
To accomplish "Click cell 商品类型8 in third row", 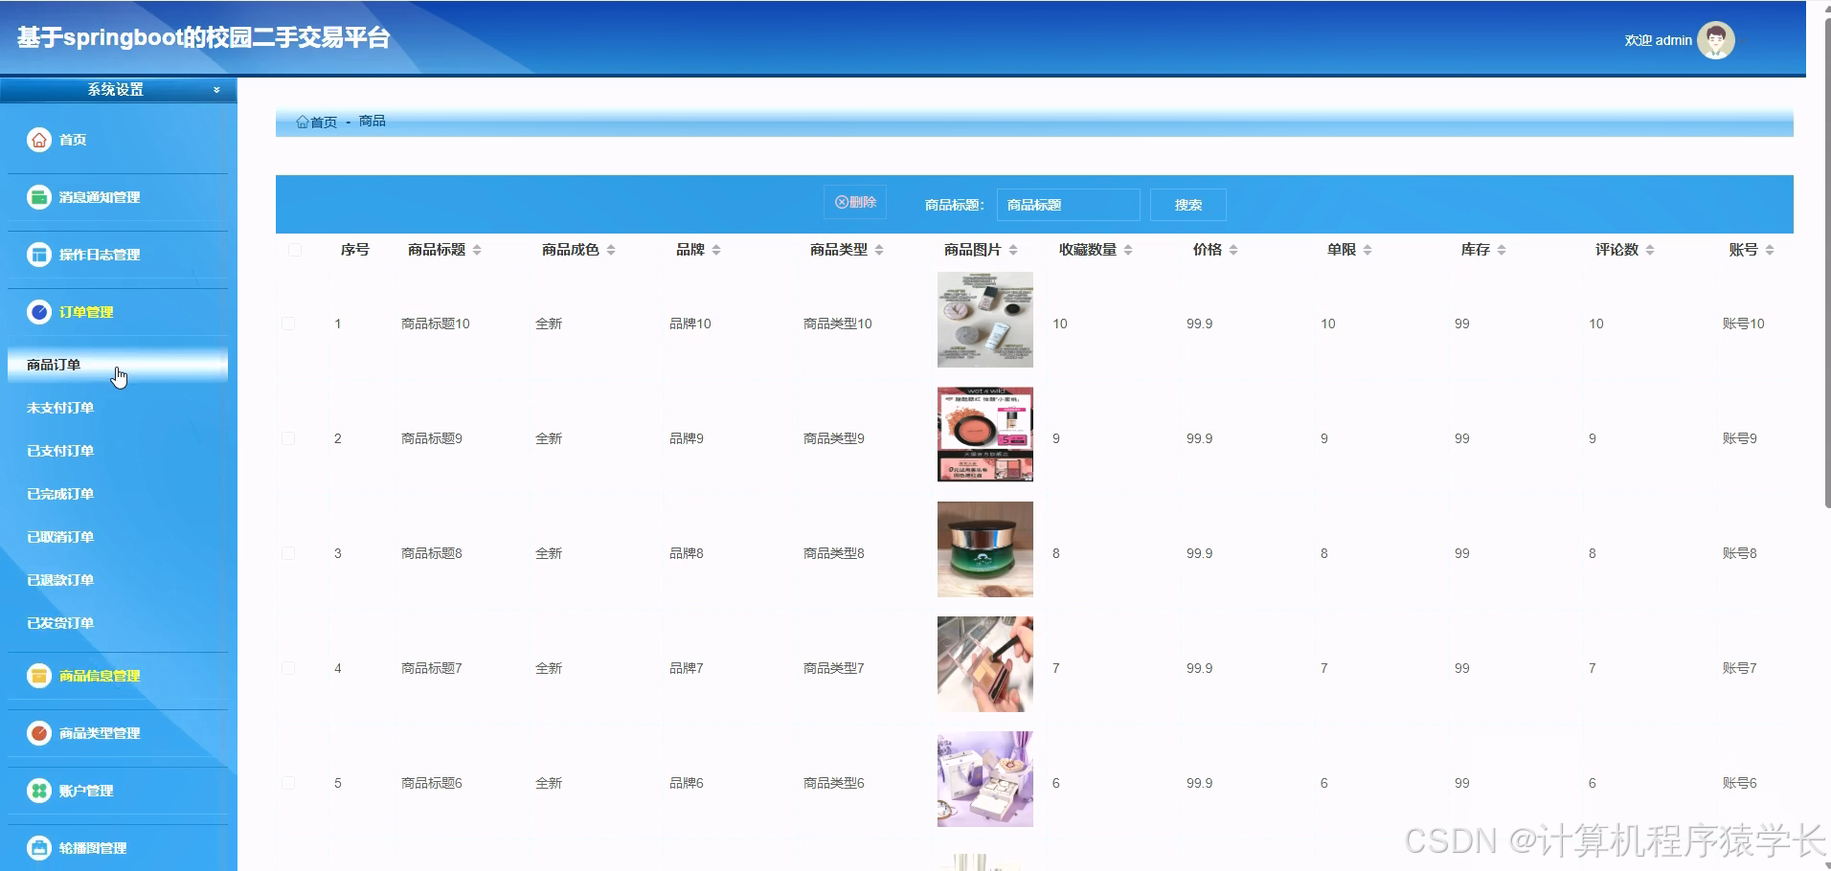I will pyautogui.click(x=834, y=553).
